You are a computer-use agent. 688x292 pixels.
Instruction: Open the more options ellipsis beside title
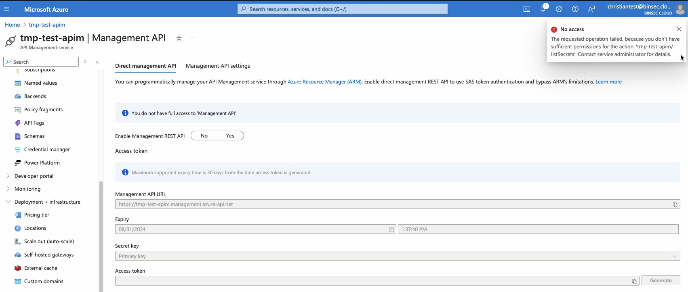coord(192,38)
